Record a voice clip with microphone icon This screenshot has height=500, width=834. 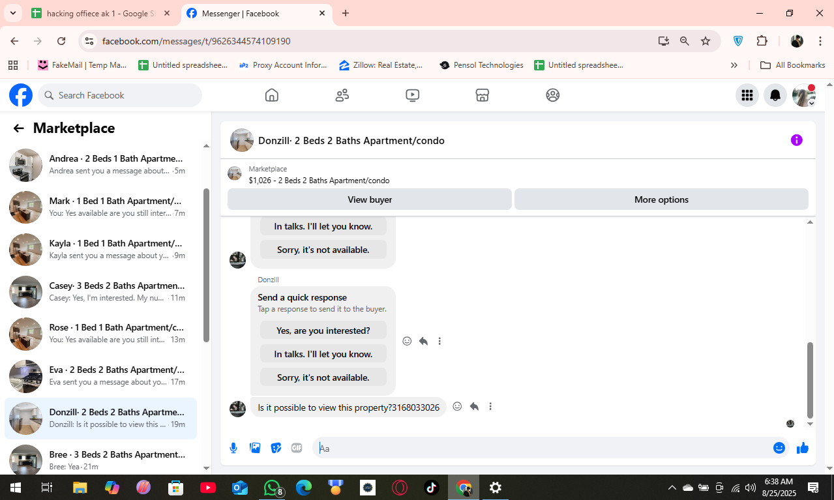click(233, 448)
